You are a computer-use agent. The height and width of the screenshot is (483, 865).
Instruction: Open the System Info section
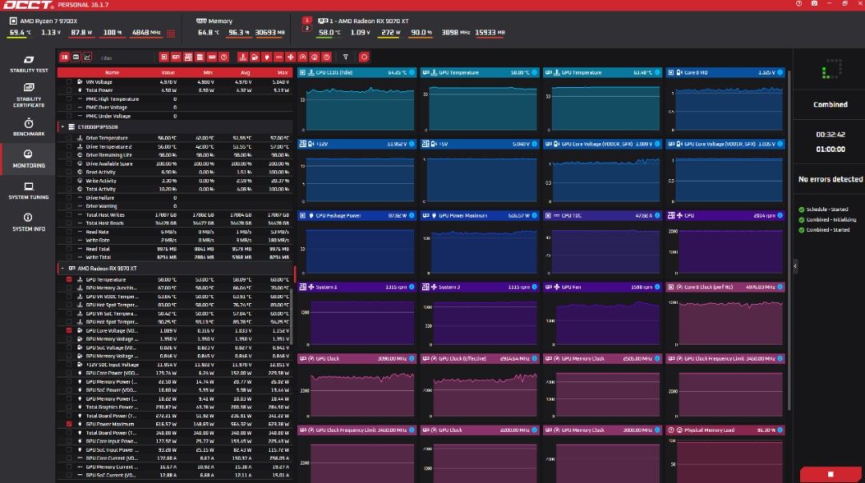click(29, 222)
